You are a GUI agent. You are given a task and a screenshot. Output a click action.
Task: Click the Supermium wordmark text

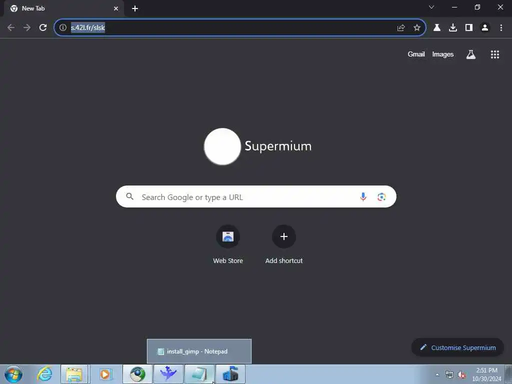(278, 146)
